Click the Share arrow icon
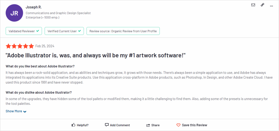The height and width of the screenshot is (131, 279). tap(148, 125)
